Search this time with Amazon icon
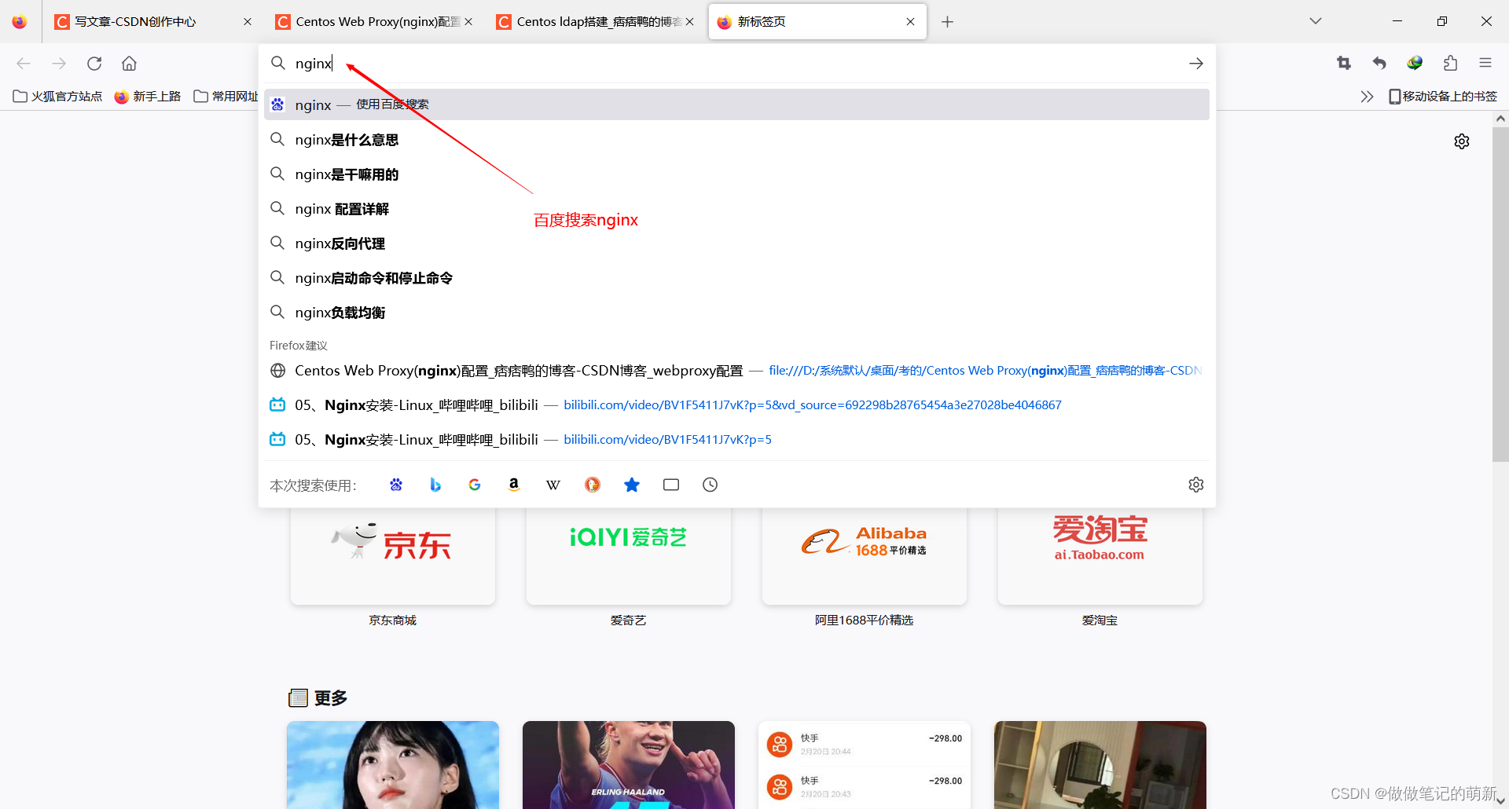The height and width of the screenshot is (809, 1509). (514, 485)
